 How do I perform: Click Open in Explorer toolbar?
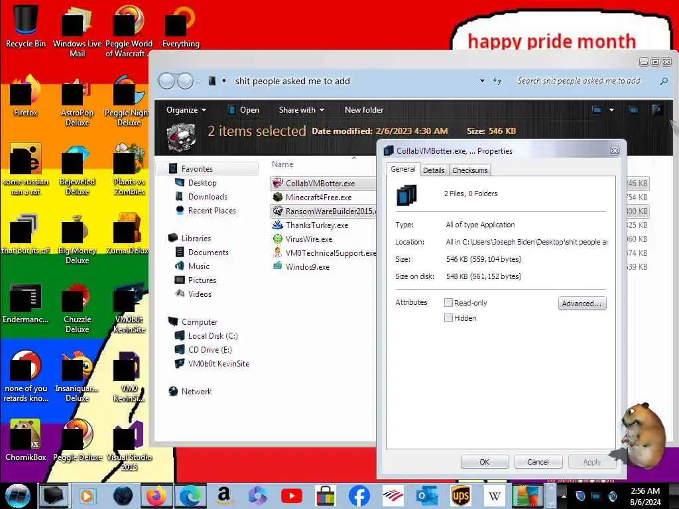point(244,110)
